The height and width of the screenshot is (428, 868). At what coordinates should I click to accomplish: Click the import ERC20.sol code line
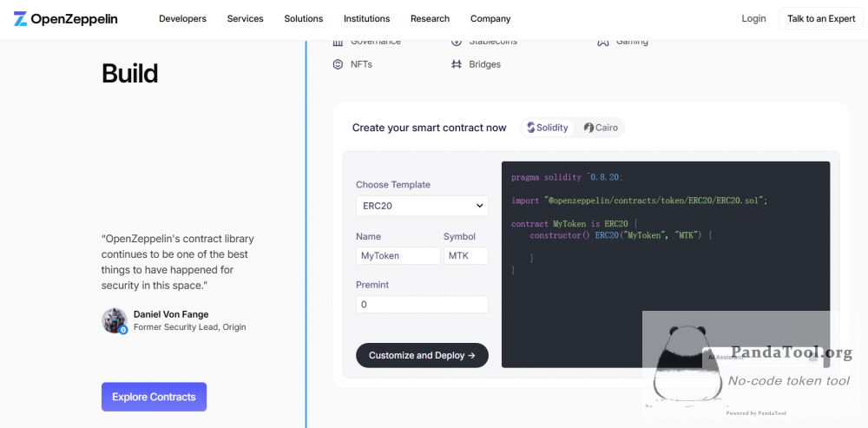[640, 201]
